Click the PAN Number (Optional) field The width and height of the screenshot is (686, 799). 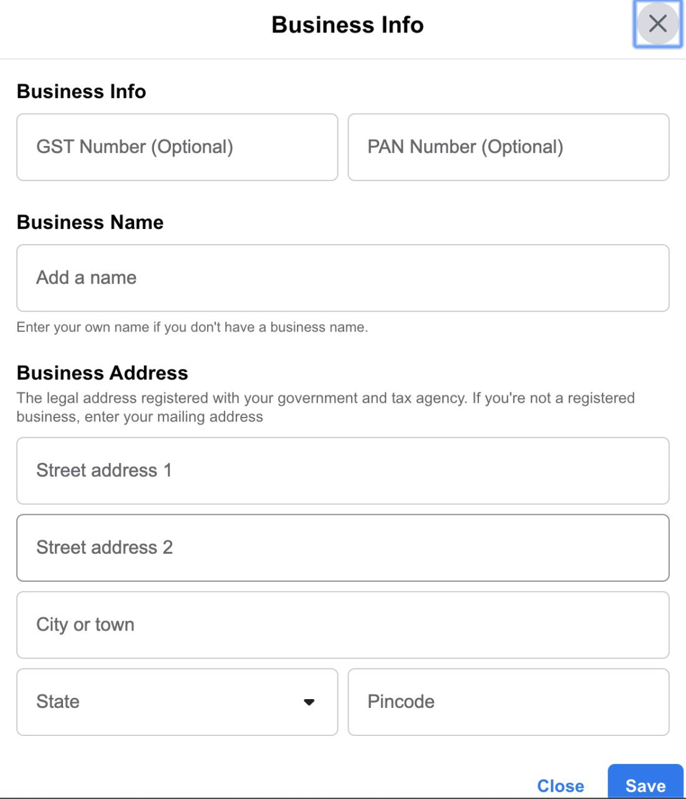click(508, 147)
